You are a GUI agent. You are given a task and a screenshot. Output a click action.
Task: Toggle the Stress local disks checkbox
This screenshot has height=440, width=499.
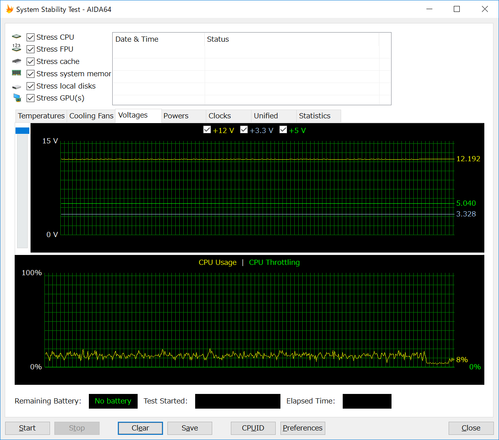[x=31, y=86]
